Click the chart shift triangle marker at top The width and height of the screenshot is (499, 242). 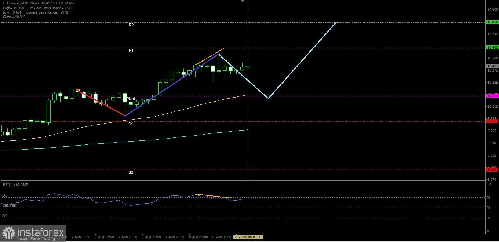[242, 1]
